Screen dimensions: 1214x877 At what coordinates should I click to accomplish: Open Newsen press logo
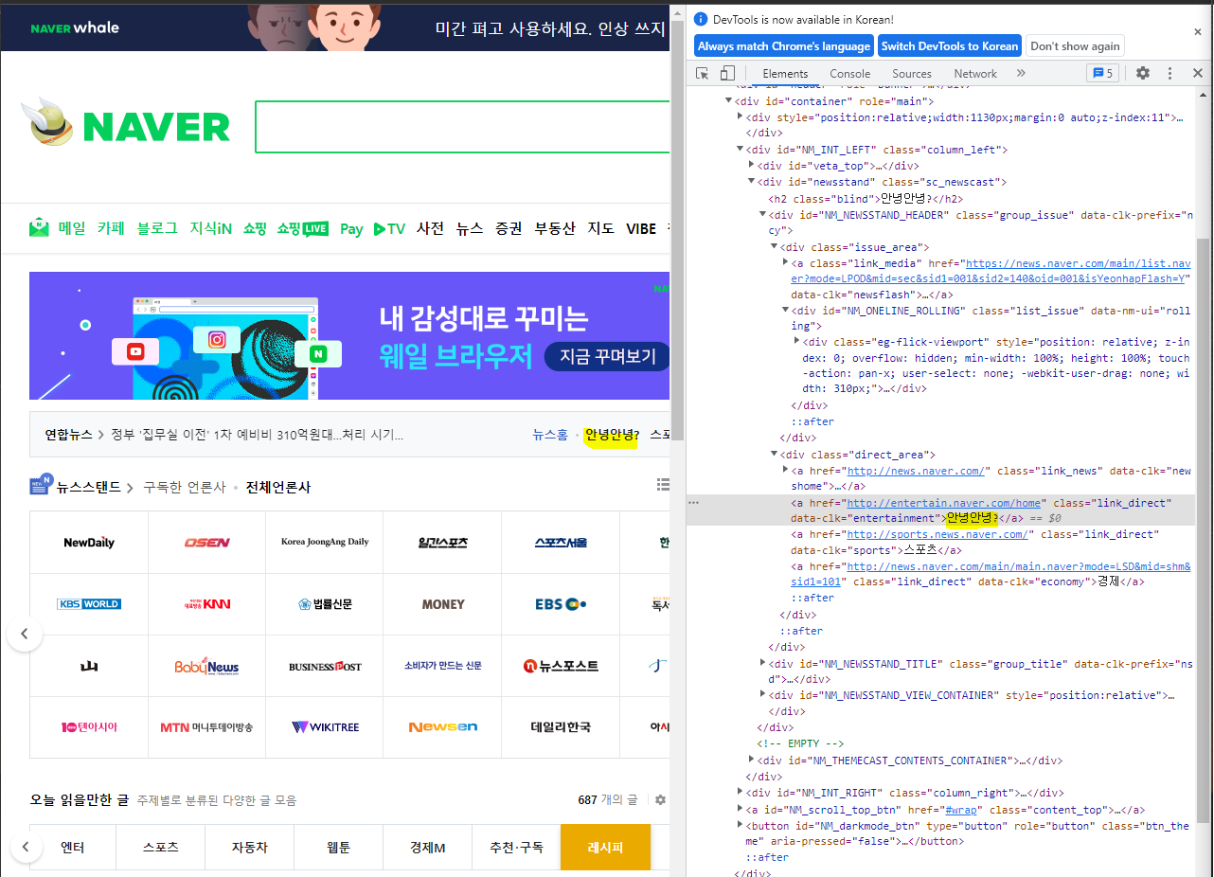click(443, 727)
